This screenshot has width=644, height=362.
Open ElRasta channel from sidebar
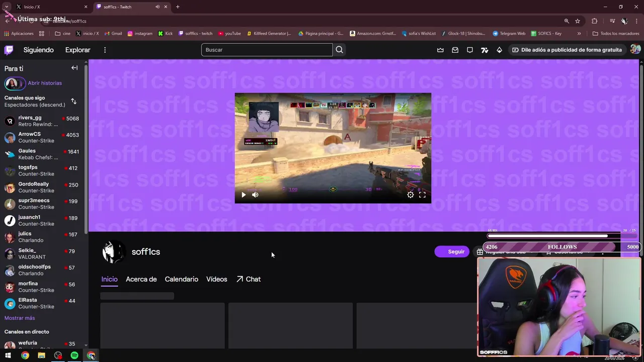[x=42, y=303]
